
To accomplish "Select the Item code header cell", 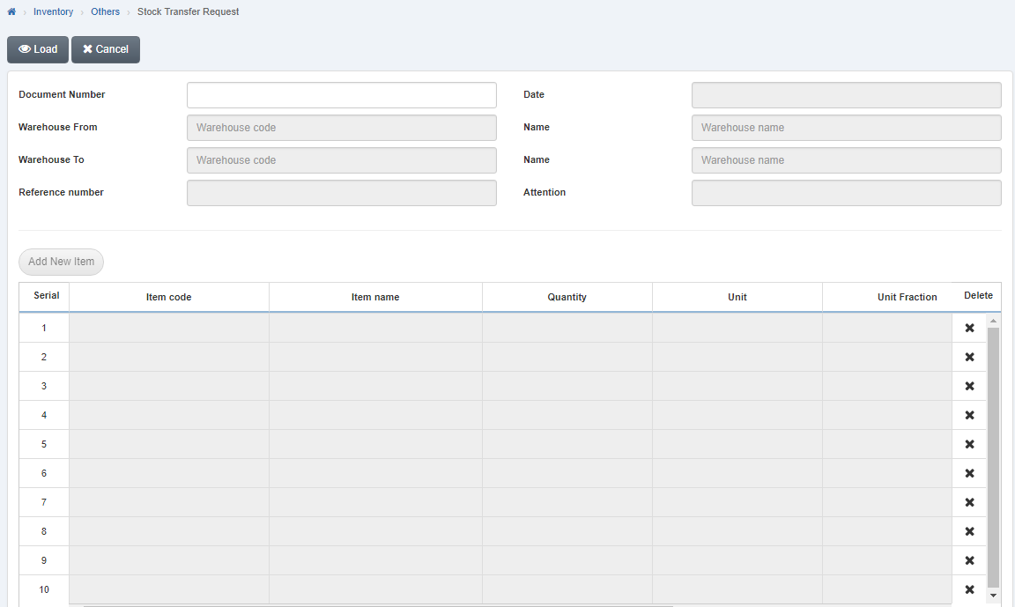I will (x=168, y=297).
